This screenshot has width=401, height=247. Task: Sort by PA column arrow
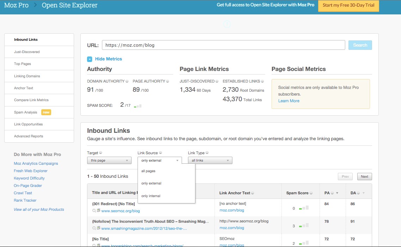[x=337, y=193]
